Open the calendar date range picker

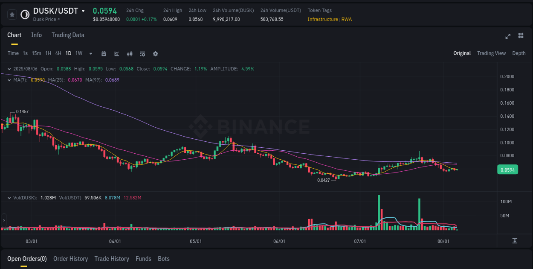104,53
